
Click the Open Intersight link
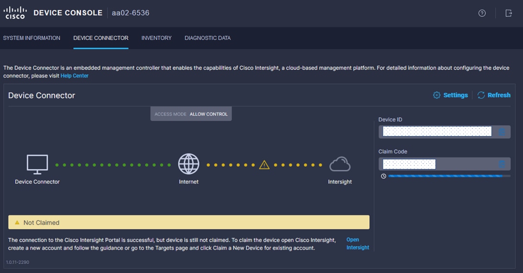357,243
